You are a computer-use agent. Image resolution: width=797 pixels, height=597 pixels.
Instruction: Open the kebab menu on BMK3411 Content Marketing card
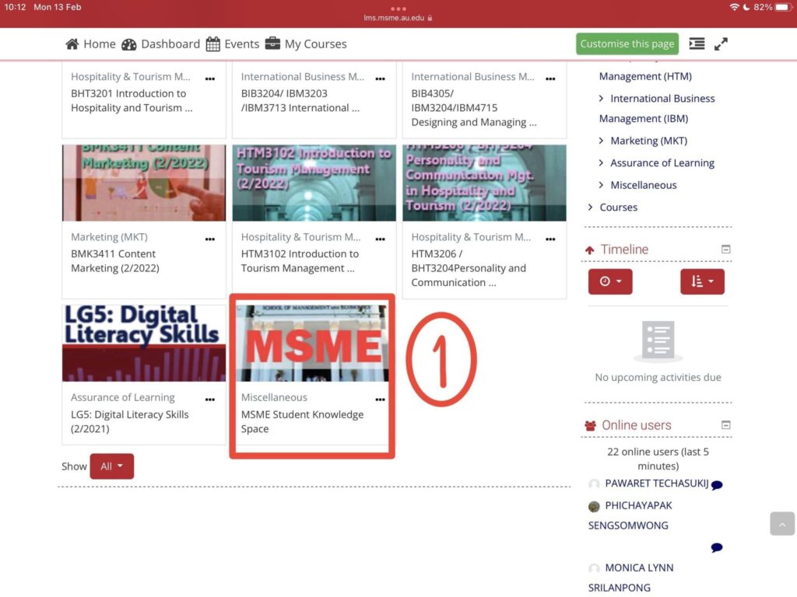click(x=209, y=239)
